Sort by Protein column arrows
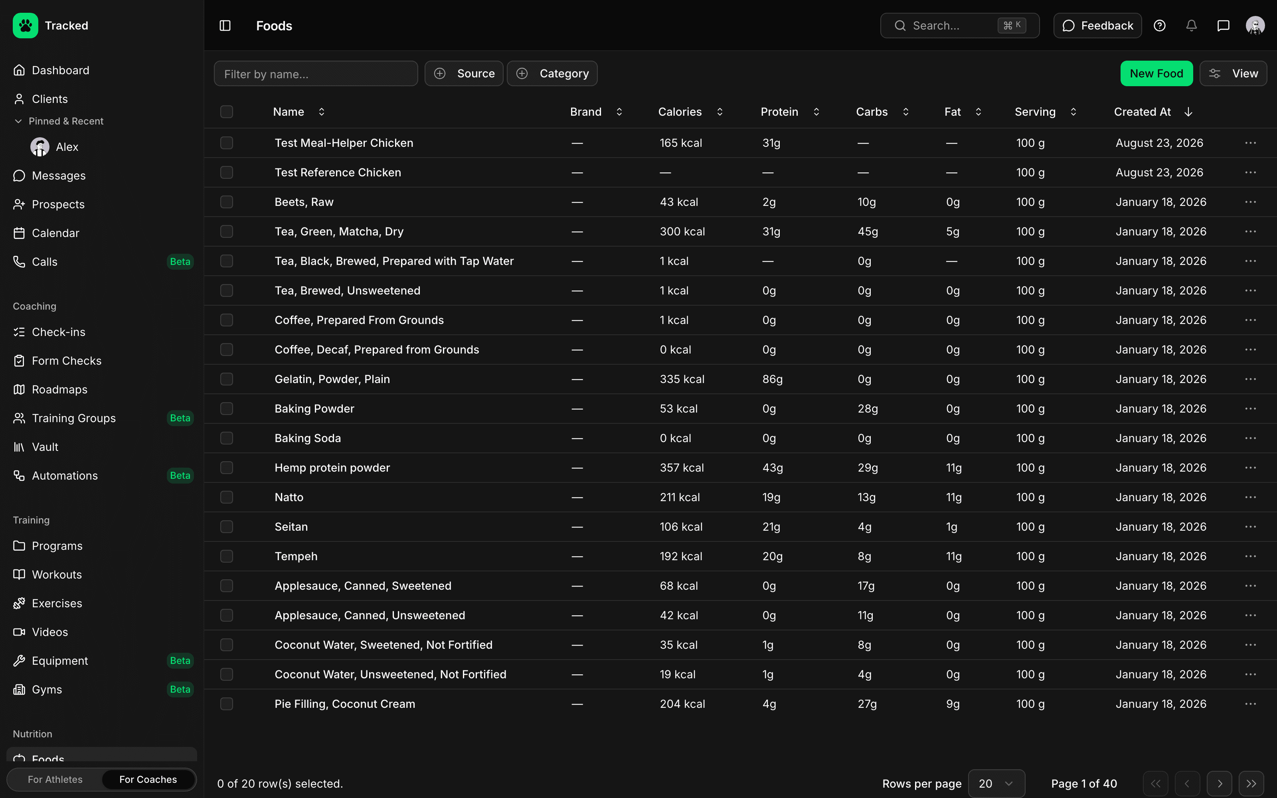Screen dimensions: 1277x798 coord(816,112)
